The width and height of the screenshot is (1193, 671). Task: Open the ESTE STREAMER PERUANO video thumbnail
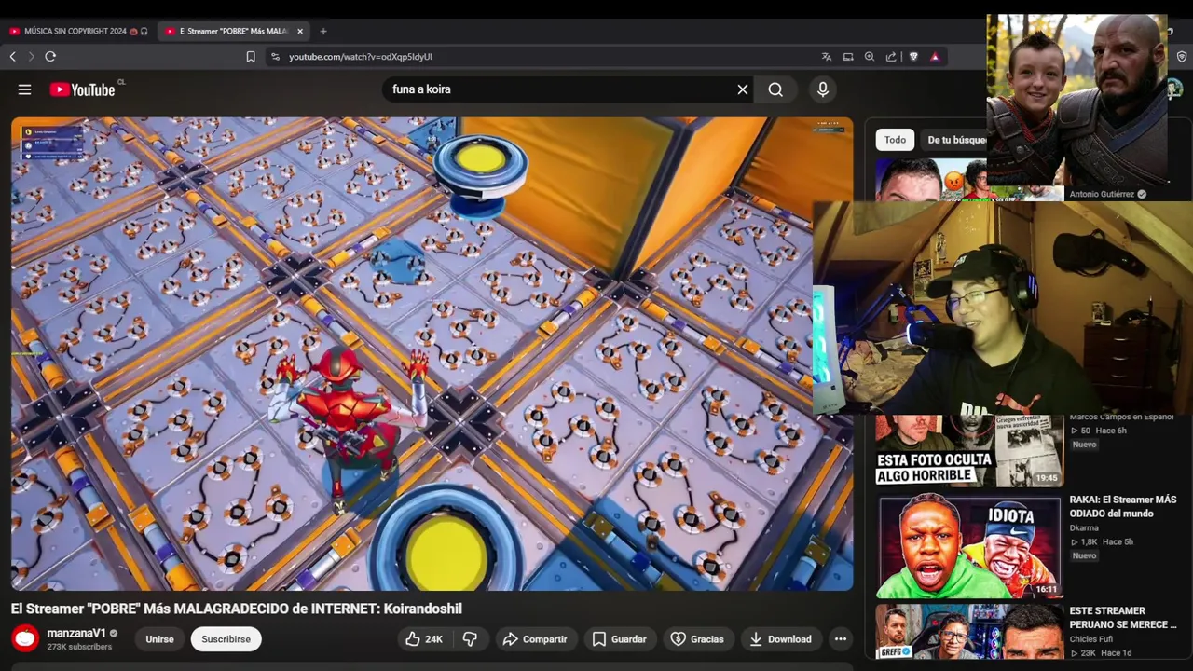pos(969,632)
